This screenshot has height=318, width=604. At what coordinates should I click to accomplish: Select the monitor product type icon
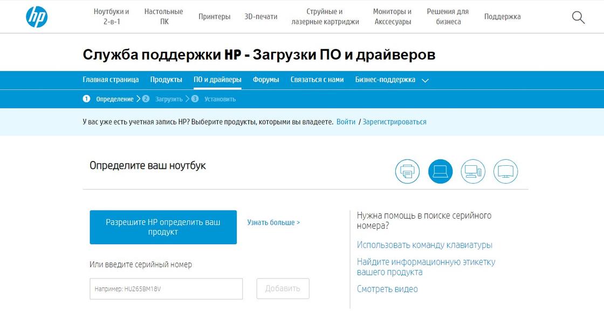[x=506, y=172]
